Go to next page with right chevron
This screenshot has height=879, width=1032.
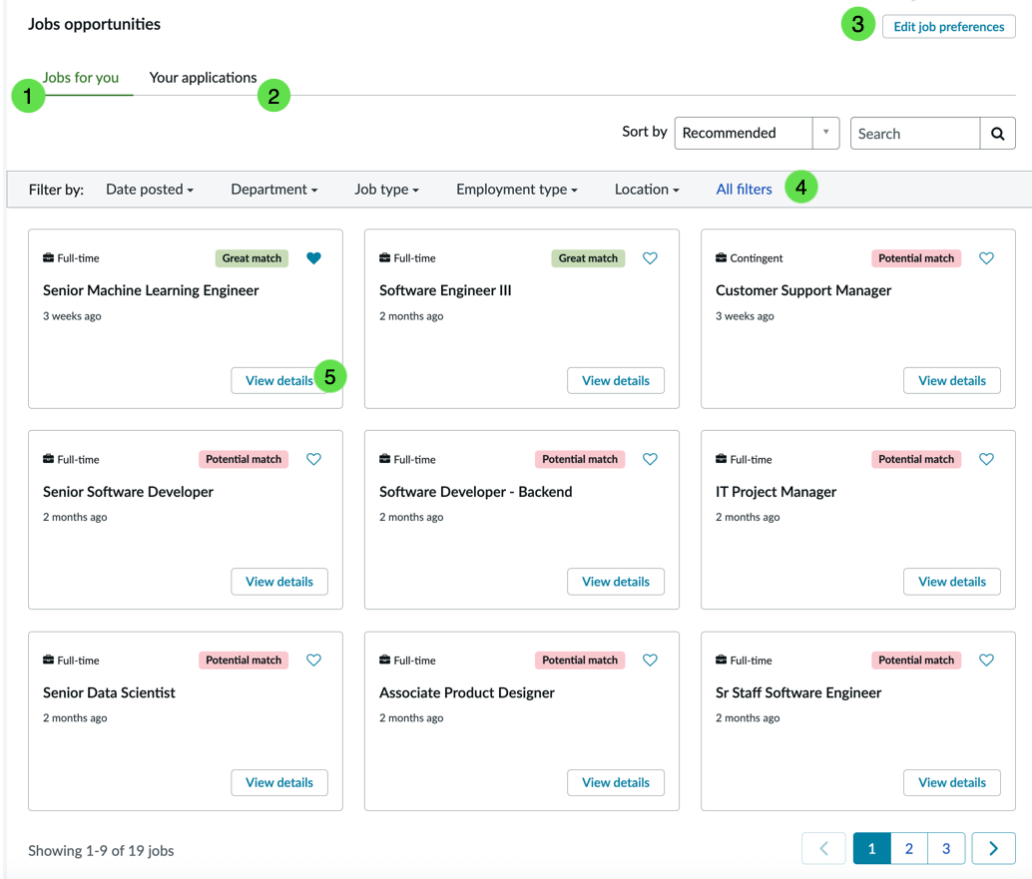click(x=993, y=849)
